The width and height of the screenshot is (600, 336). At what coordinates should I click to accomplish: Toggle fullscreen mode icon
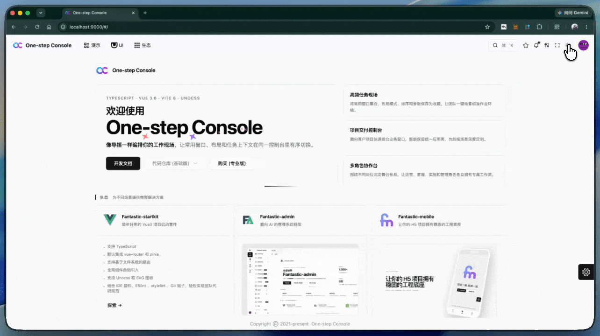(557, 45)
